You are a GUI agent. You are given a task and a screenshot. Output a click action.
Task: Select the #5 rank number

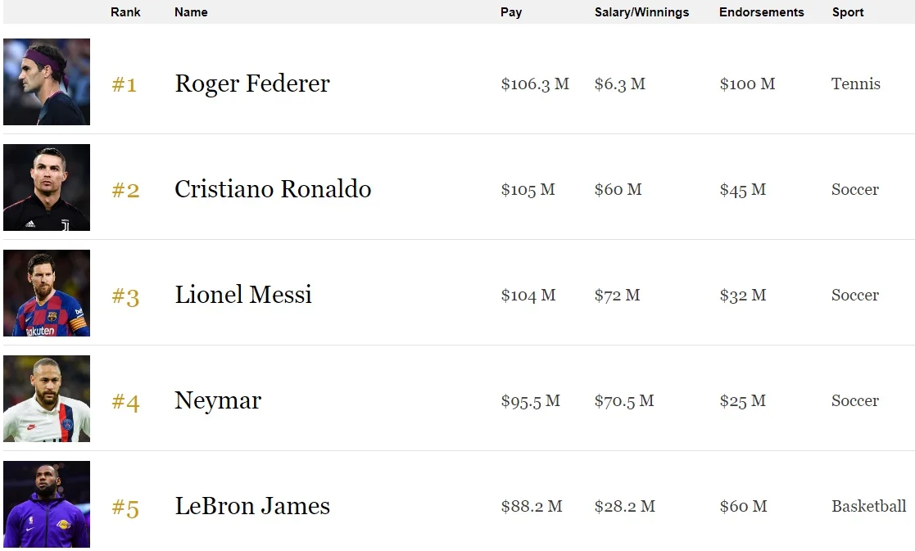(125, 508)
